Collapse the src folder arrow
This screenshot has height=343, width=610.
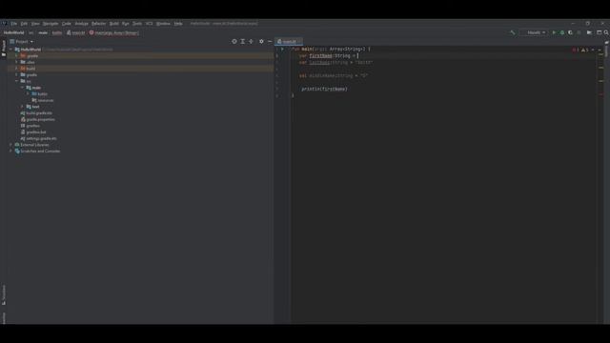[x=17, y=81]
